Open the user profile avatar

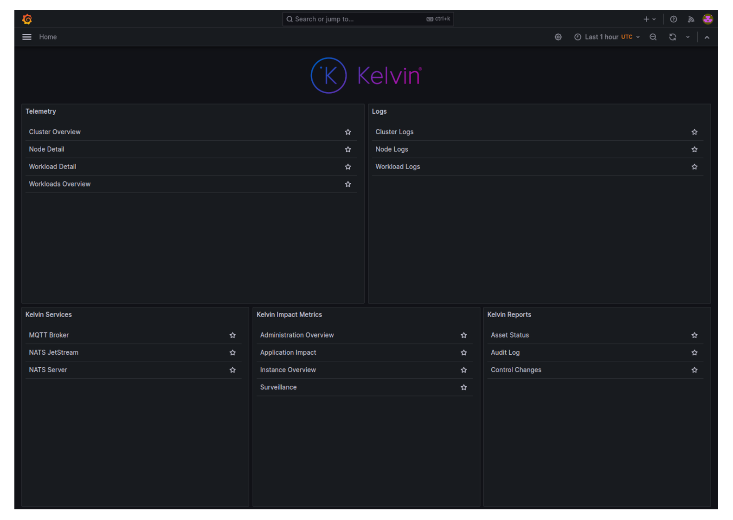point(707,19)
